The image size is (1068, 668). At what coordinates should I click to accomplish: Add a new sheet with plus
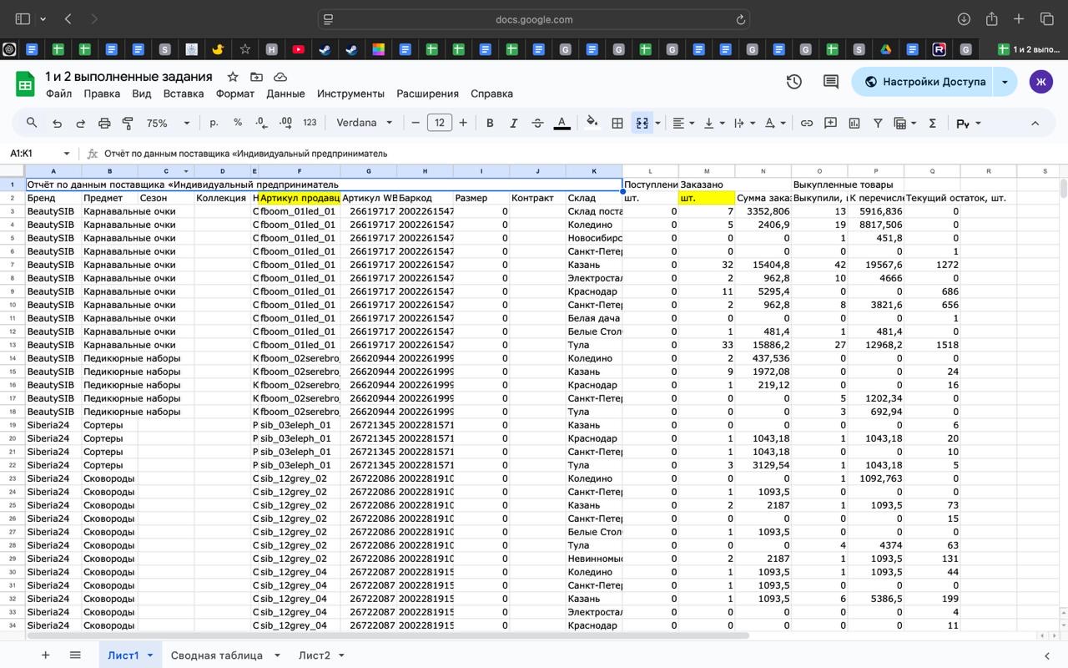45,655
